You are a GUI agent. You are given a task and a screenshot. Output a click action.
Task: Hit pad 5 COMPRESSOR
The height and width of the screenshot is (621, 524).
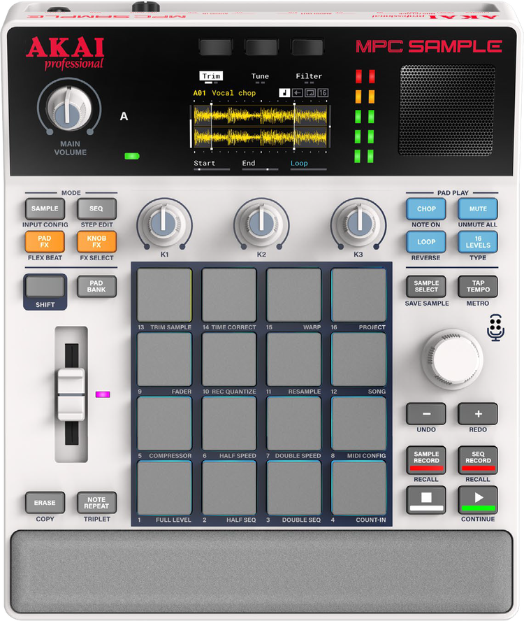pyautogui.click(x=164, y=423)
